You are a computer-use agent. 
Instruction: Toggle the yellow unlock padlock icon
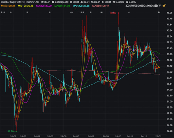[164, 6]
